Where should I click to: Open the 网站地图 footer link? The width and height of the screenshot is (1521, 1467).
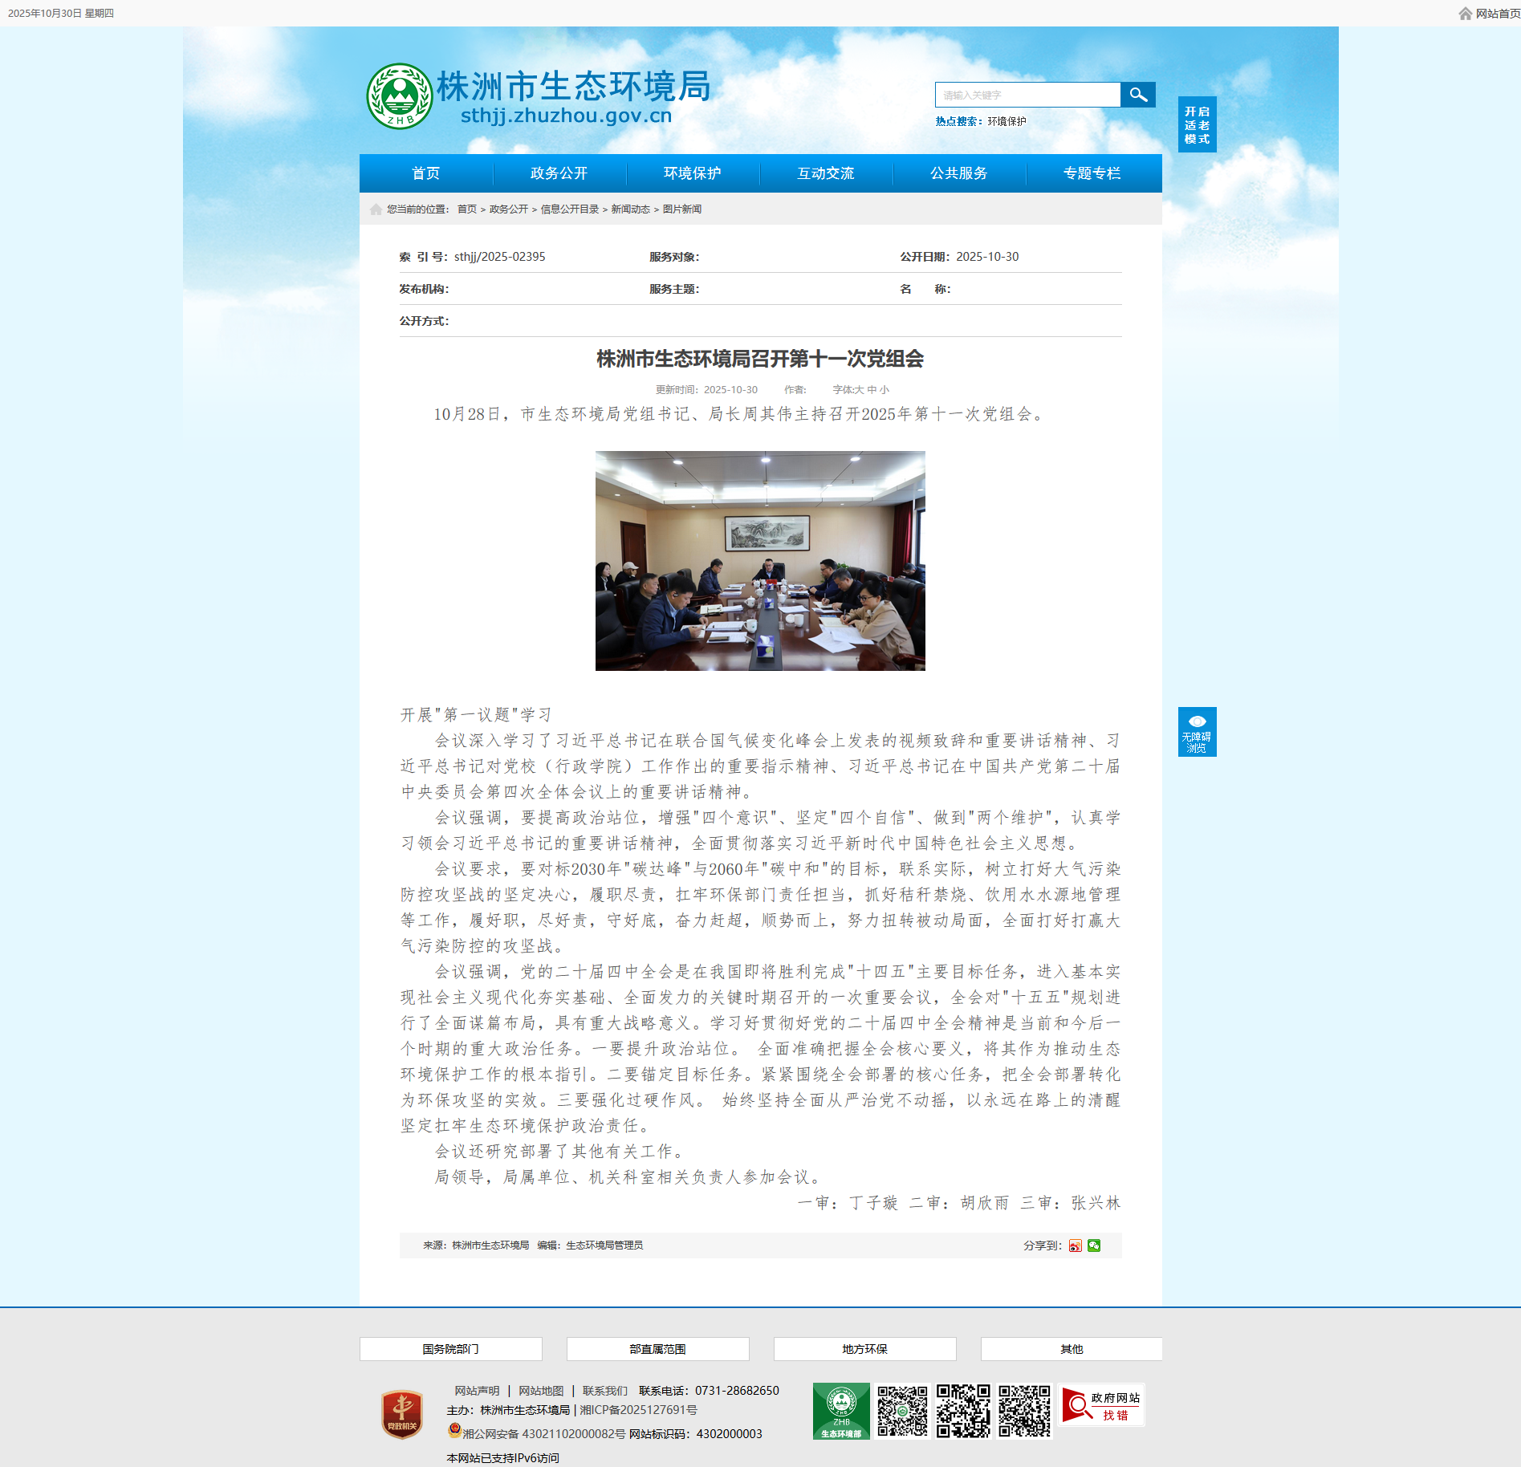[540, 1391]
